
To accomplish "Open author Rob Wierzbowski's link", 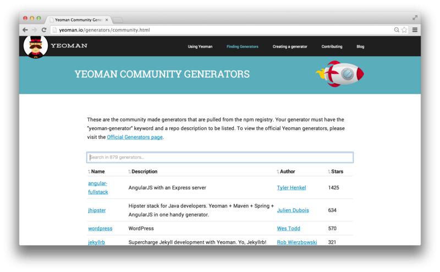I will [297, 242].
